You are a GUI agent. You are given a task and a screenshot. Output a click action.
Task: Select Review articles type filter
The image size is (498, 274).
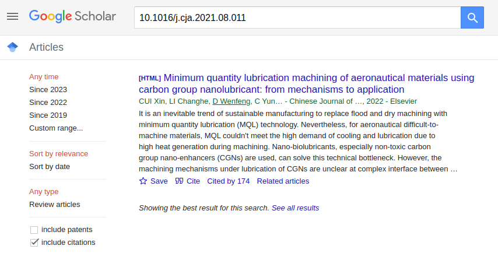(55, 204)
